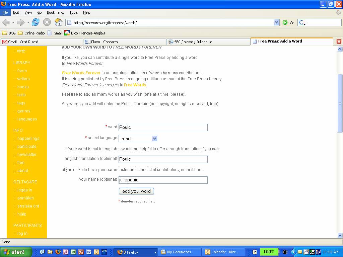Viewport: 343px width, 257px height.
Task: Open the URL address bar history dropdown
Action: pos(276,22)
